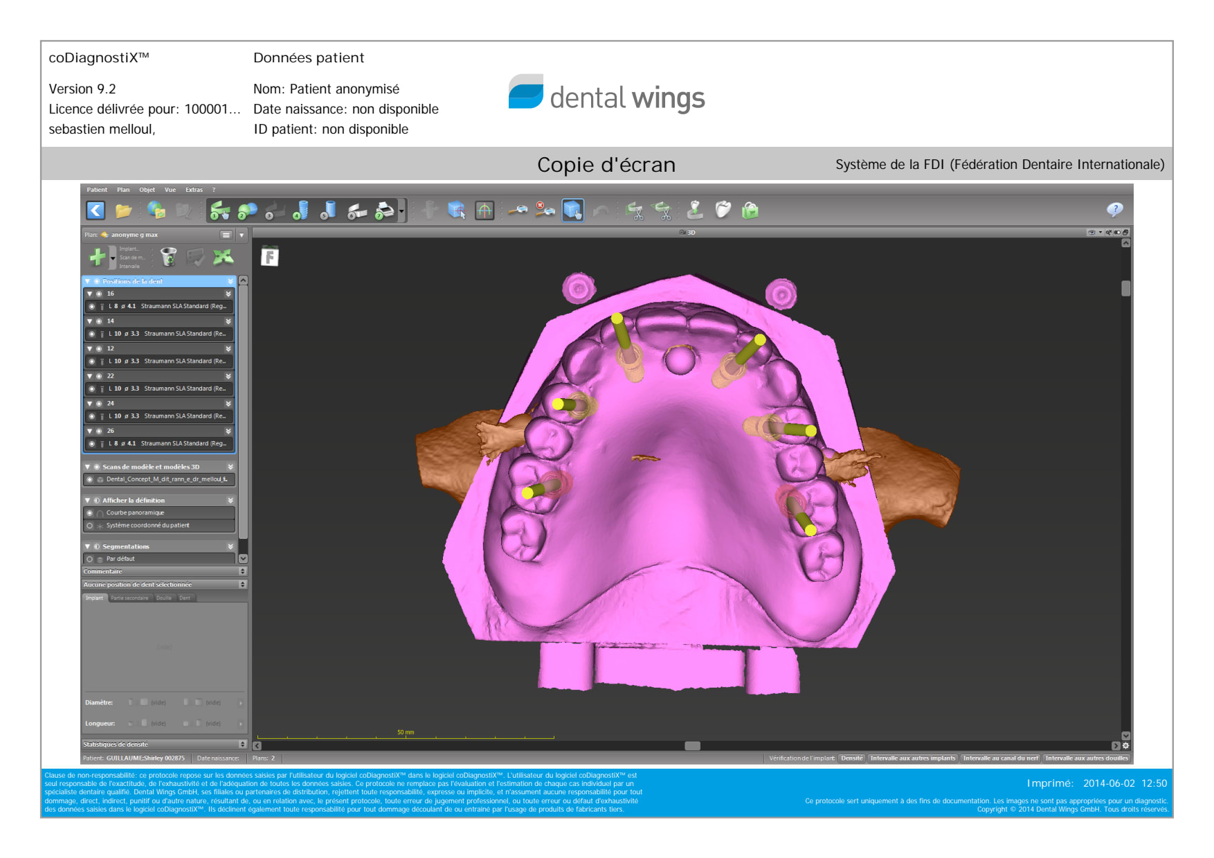
Task: Toggle visibility of Courbe panoramique
Action: point(90,513)
